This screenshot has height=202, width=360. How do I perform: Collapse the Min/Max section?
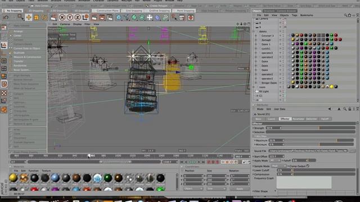coord(255,136)
